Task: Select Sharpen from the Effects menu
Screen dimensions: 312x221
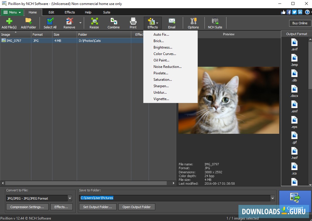Action: tap(161, 86)
